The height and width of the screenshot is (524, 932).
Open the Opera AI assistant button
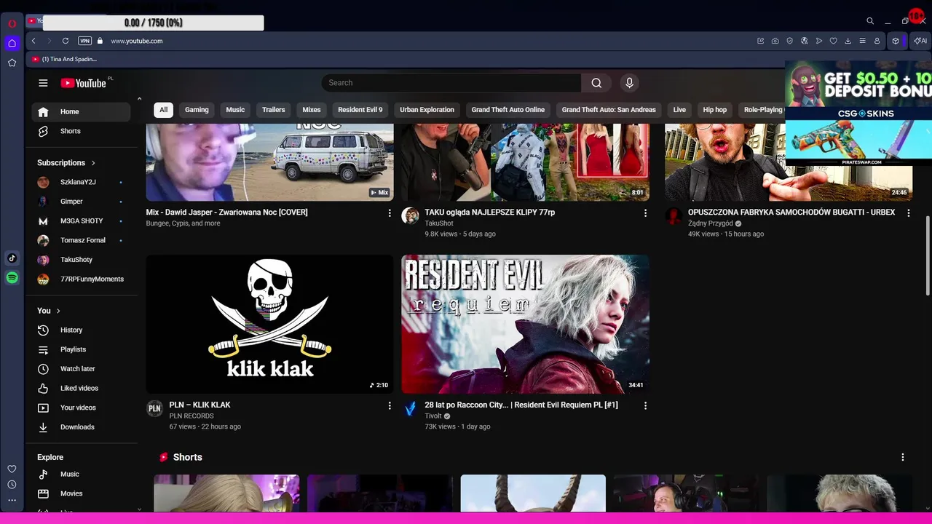point(920,41)
